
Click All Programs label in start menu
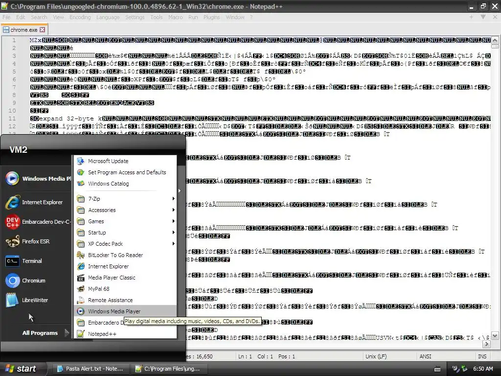pos(40,333)
